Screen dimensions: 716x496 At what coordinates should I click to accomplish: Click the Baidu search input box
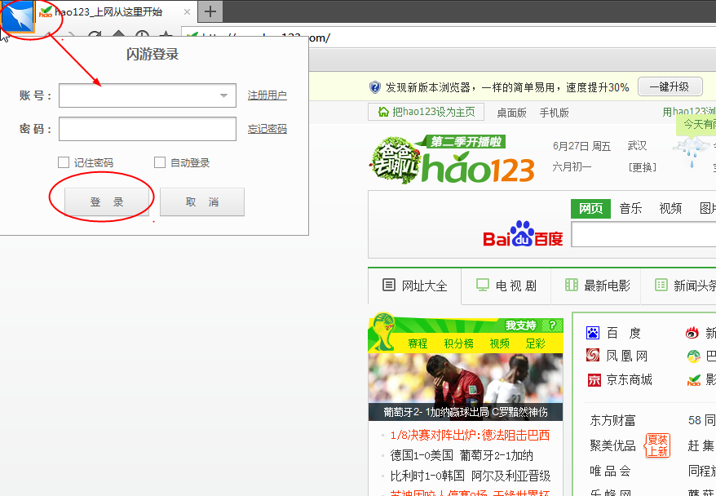pyautogui.click(x=643, y=235)
